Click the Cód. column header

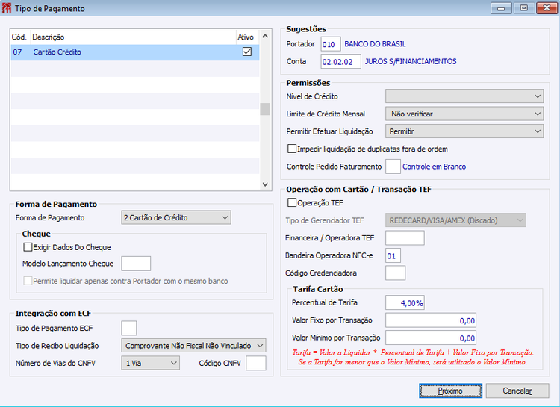(20, 37)
